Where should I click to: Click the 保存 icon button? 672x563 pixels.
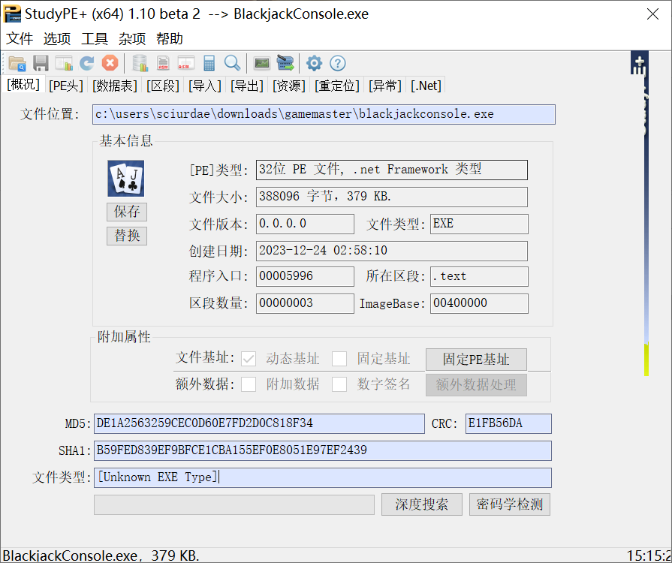tap(127, 212)
